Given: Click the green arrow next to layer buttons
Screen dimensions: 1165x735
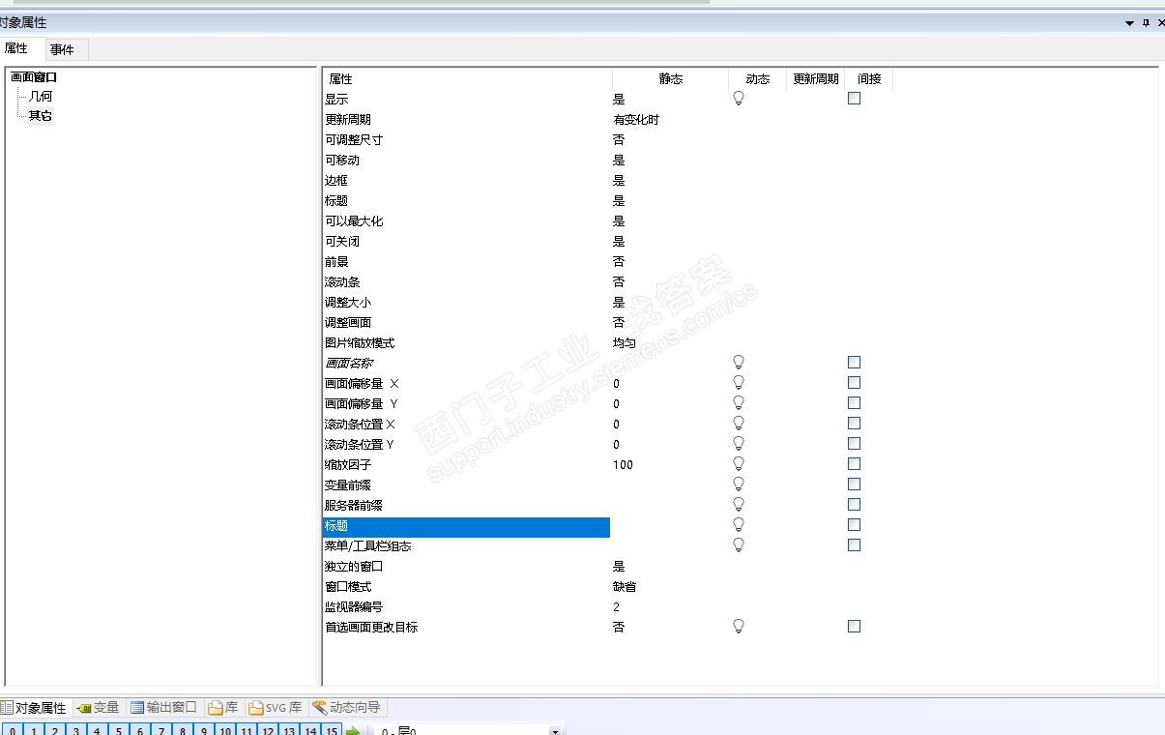Looking at the screenshot, I should pyautogui.click(x=353, y=732).
